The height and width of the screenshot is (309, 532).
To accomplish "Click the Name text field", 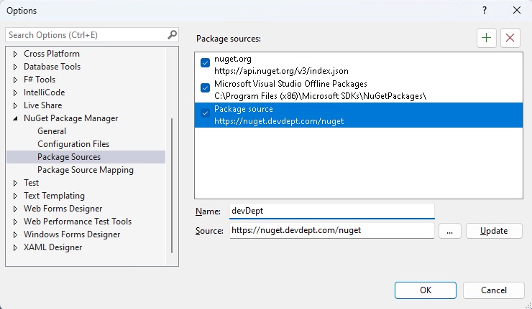I will coord(331,211).
